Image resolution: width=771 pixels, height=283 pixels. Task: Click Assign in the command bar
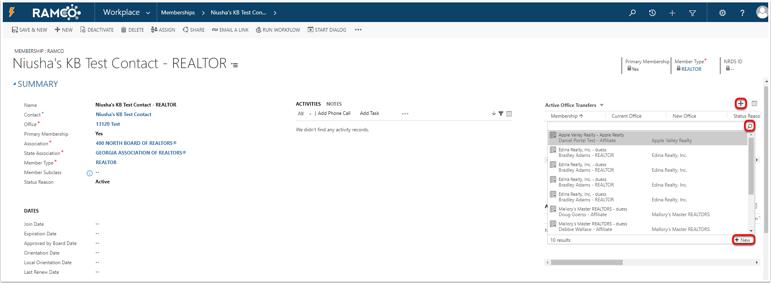point(163,30)
